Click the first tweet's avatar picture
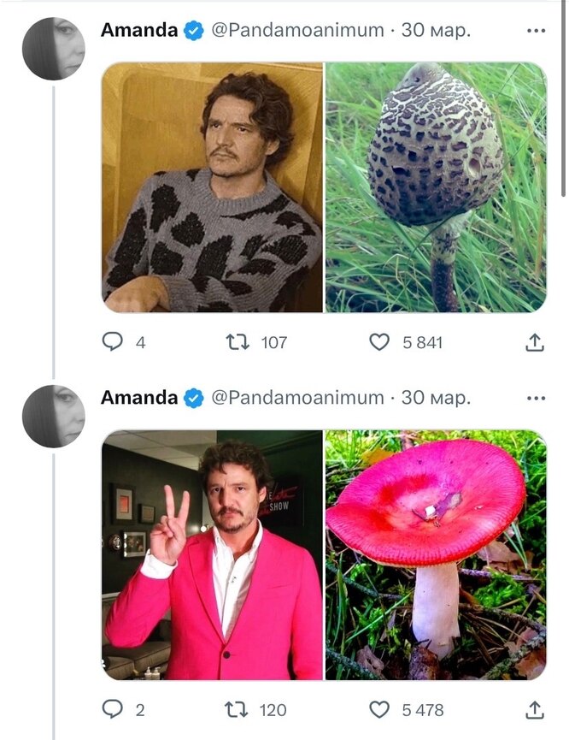 click(x=53, y=48)
